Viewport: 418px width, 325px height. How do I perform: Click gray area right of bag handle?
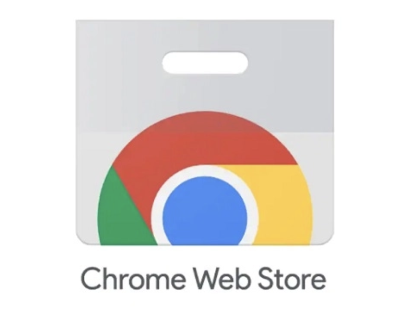click(290, 63)
